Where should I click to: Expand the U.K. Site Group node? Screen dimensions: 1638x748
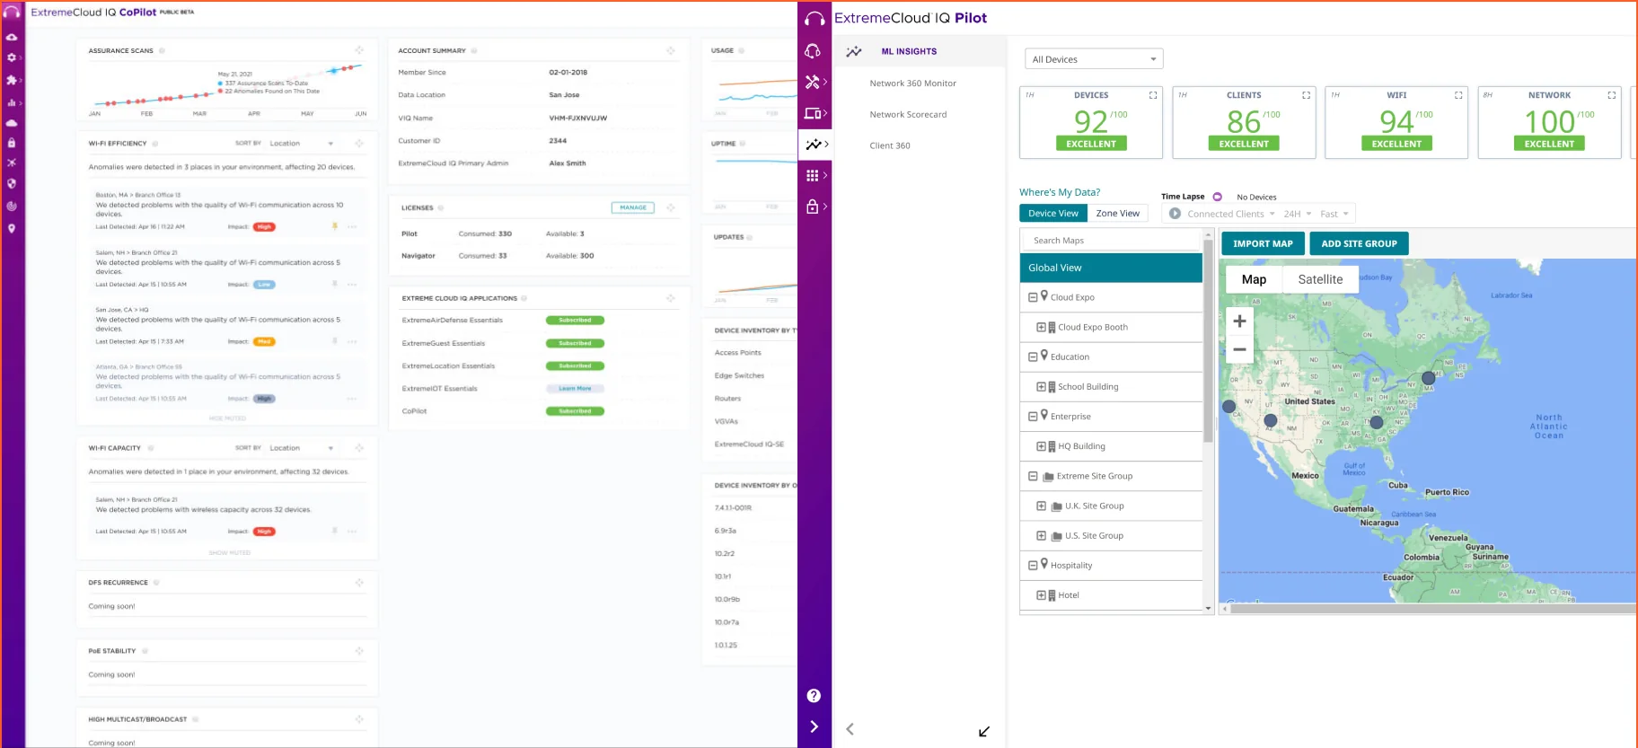pyautogui.click(x=1041, y=506)
